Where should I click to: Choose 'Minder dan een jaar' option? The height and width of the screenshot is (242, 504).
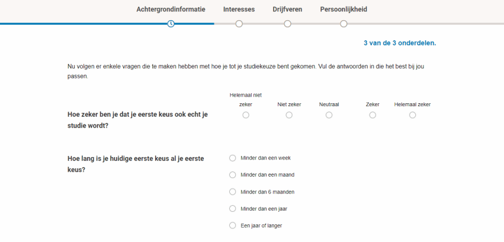pos(232,209)
